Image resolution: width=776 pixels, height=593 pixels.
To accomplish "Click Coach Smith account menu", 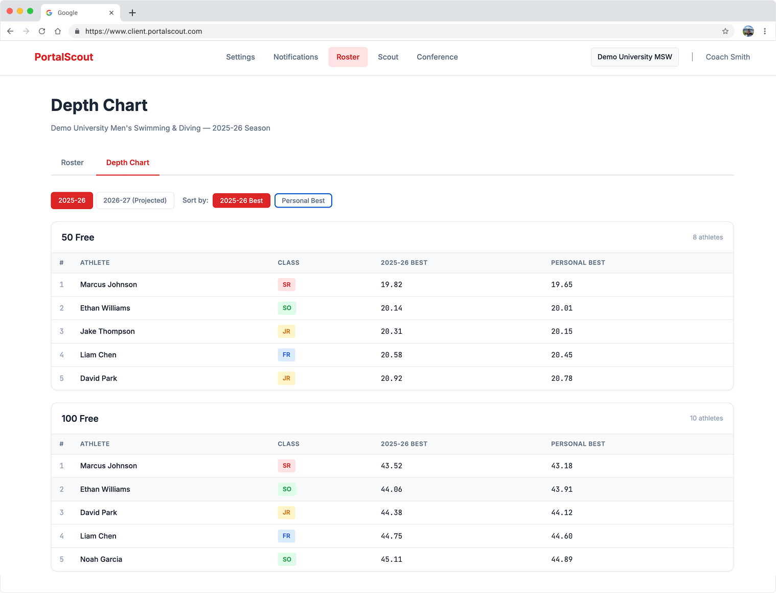I will pyautogui.click(x=727, y=57).
